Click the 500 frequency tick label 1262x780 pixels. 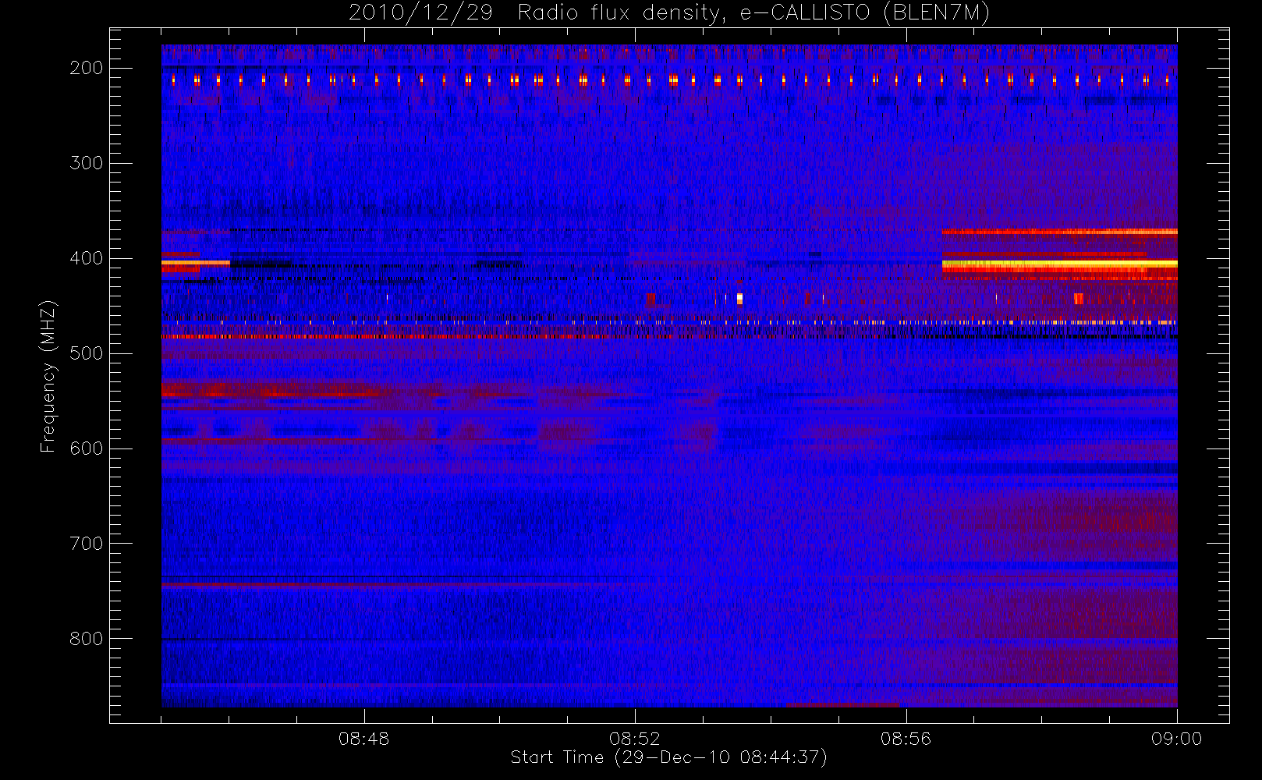point(87,353)
